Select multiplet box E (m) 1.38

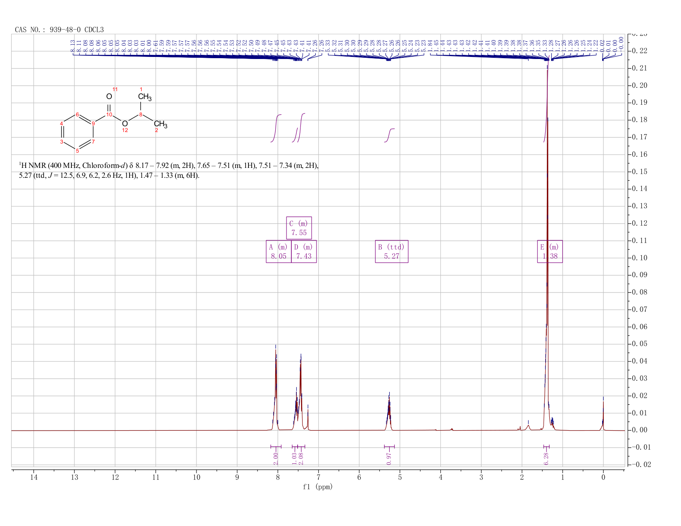pos(550,252)
